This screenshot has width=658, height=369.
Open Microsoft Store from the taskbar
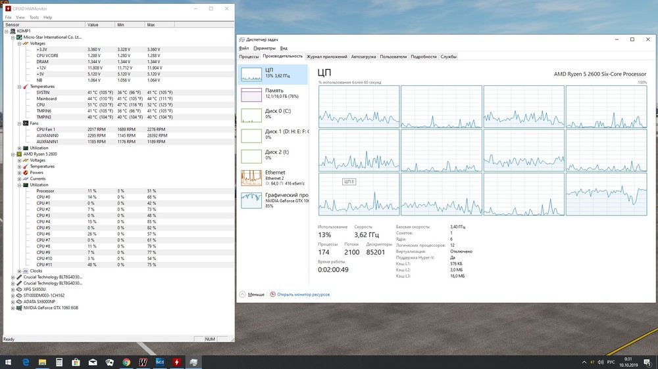[76, 362]
